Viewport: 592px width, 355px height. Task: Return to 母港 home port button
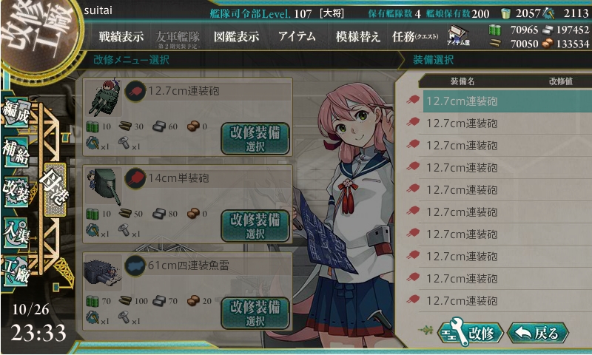[x=55, y=190]
